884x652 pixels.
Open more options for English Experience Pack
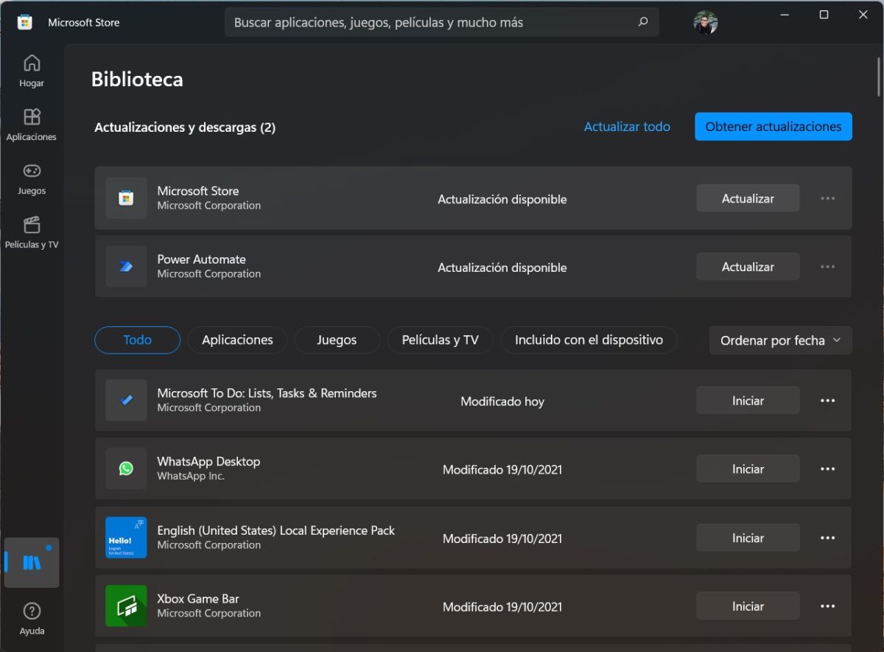tap(827, 538)
